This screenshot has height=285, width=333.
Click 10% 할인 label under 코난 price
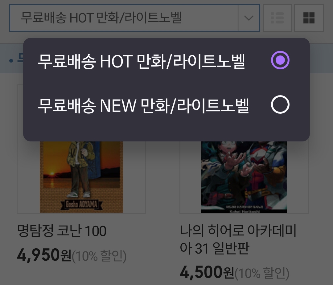point(99,256)
